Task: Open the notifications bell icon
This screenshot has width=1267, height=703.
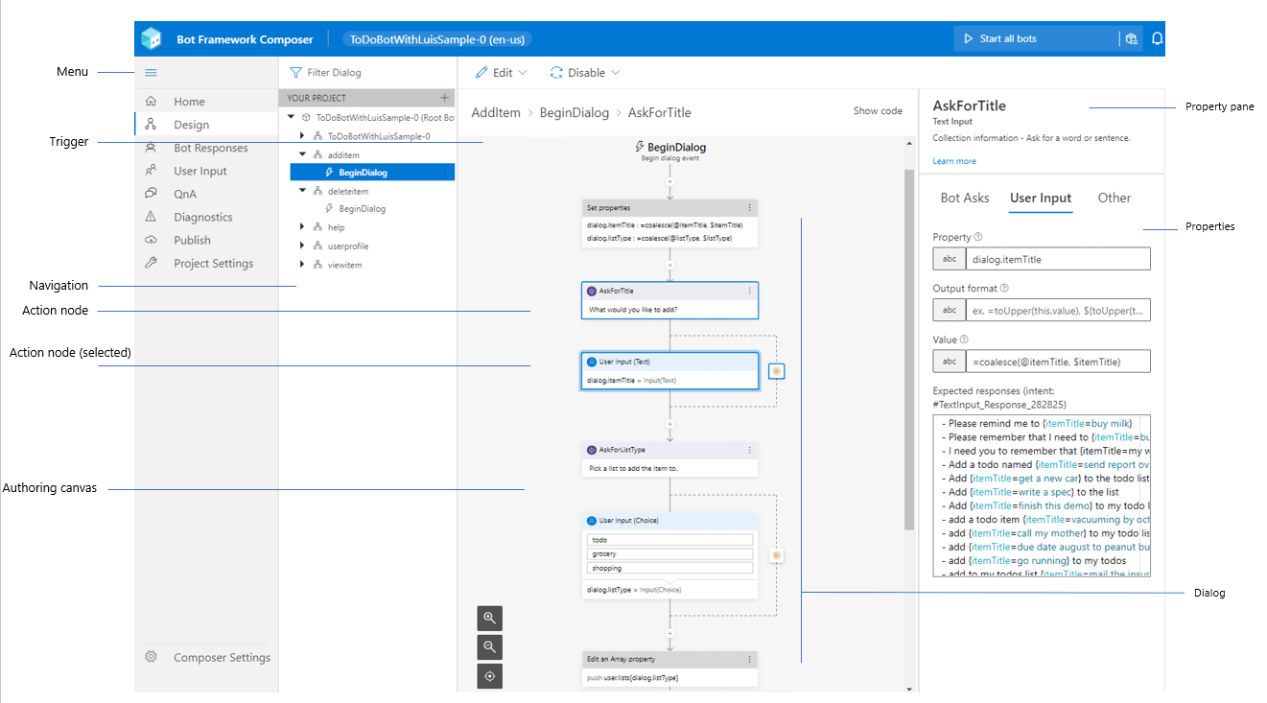Action: click(1157, 39)
